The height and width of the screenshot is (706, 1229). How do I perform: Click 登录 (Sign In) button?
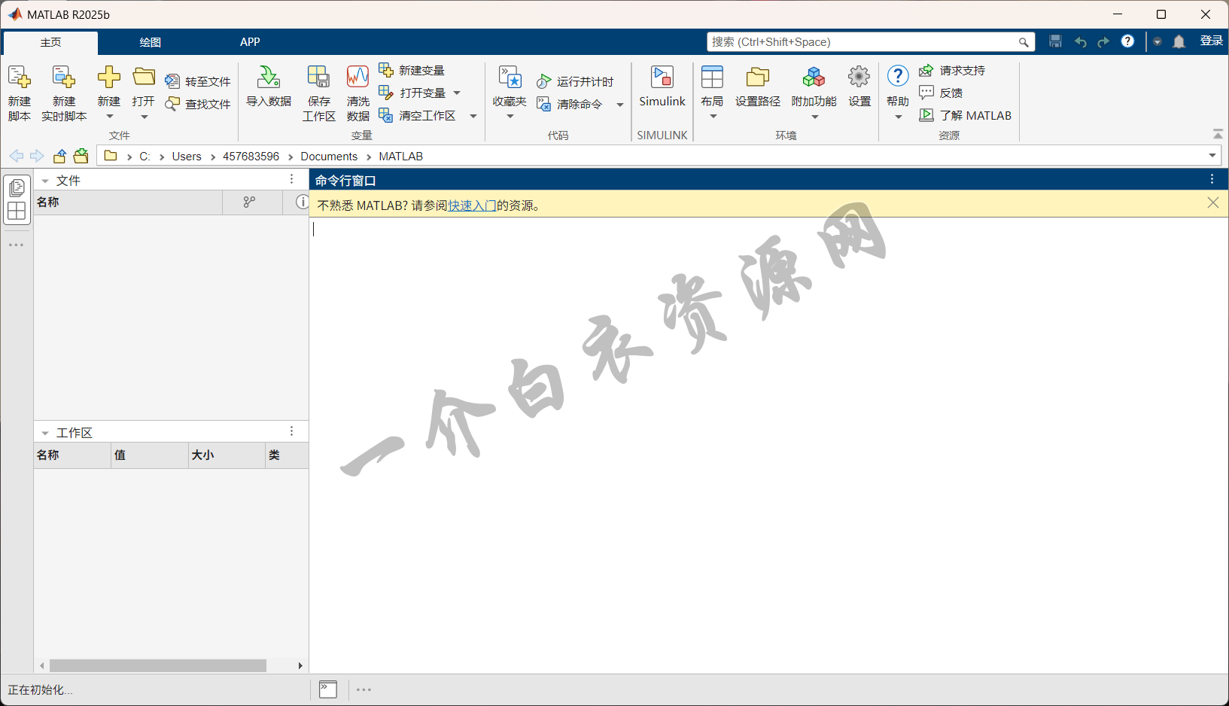1211,41
